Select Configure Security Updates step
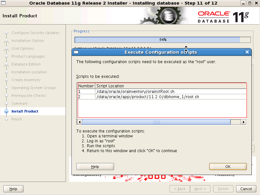 (35, 33)
